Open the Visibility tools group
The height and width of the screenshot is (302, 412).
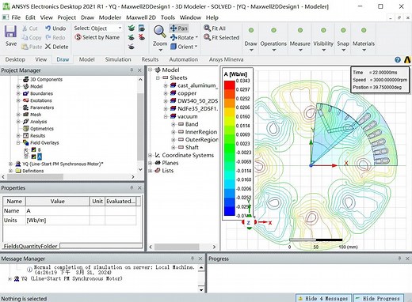[x=323, y=39]
